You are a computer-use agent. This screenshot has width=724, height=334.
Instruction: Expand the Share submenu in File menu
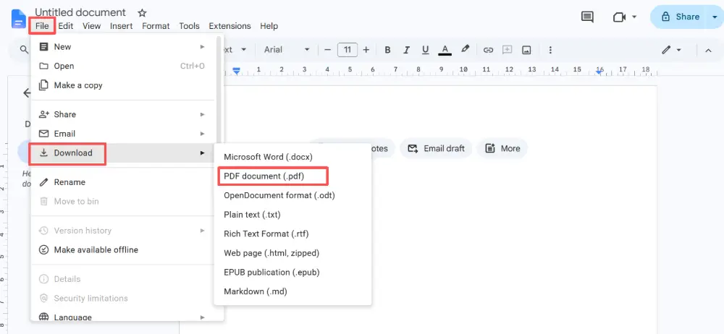tap(122, 114)
